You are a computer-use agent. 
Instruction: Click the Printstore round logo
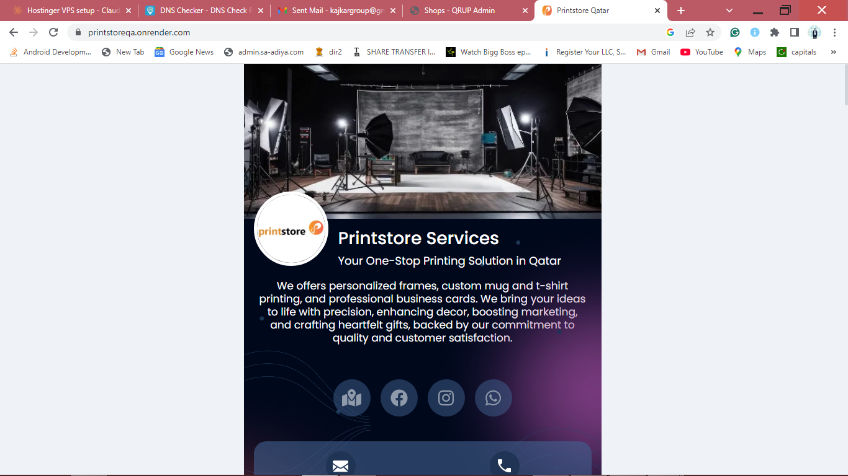[x=291, y=229]
